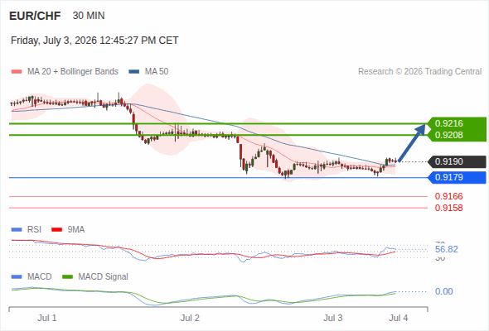
Task: Click the 9MA legend label
Action: click(76, 230)
